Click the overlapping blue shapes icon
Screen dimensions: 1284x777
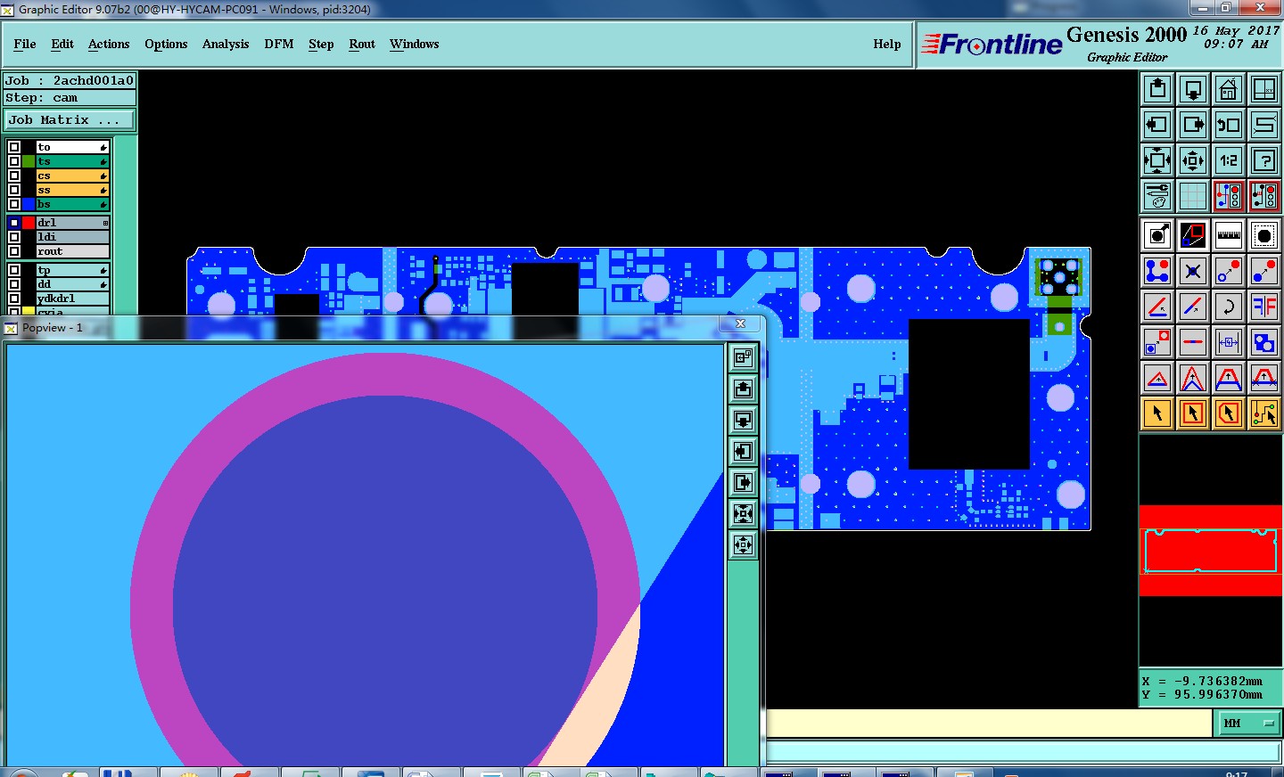1263,342
